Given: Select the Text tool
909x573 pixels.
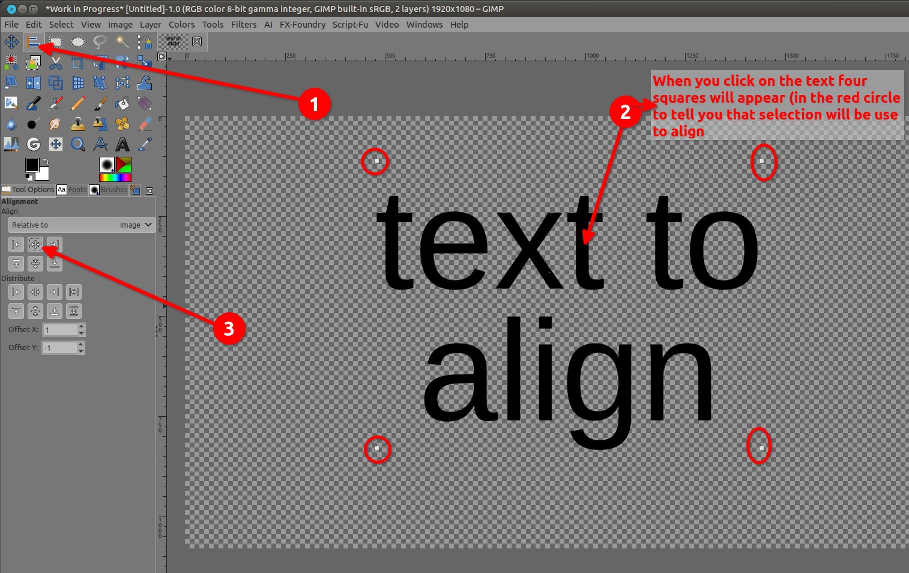Looking at the screenshot, I should click(x=122, y=144).
